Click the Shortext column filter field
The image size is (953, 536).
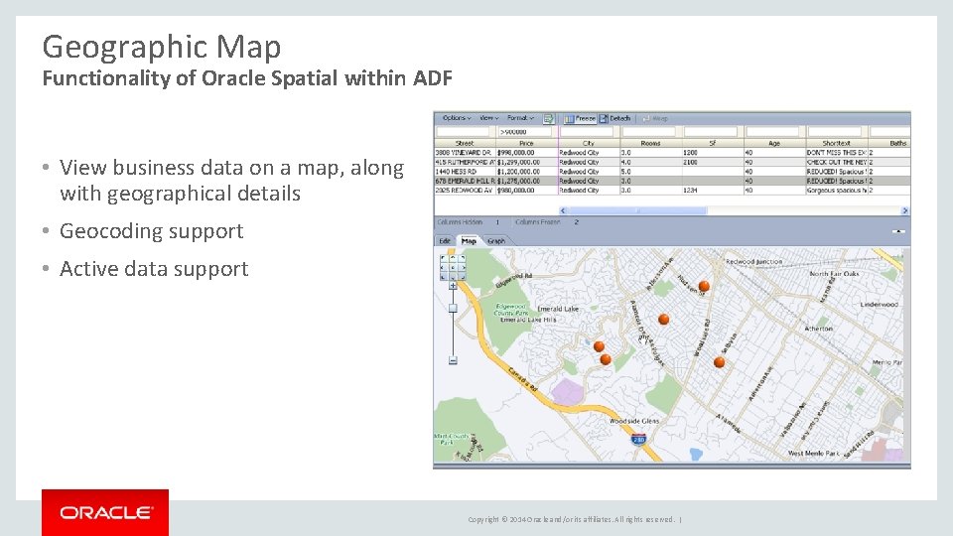(835, 131)
